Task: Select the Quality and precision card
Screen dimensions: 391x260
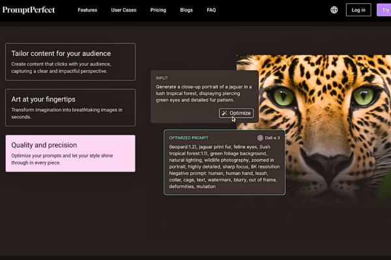Action: pyautogui.click(x=70, y=153)
